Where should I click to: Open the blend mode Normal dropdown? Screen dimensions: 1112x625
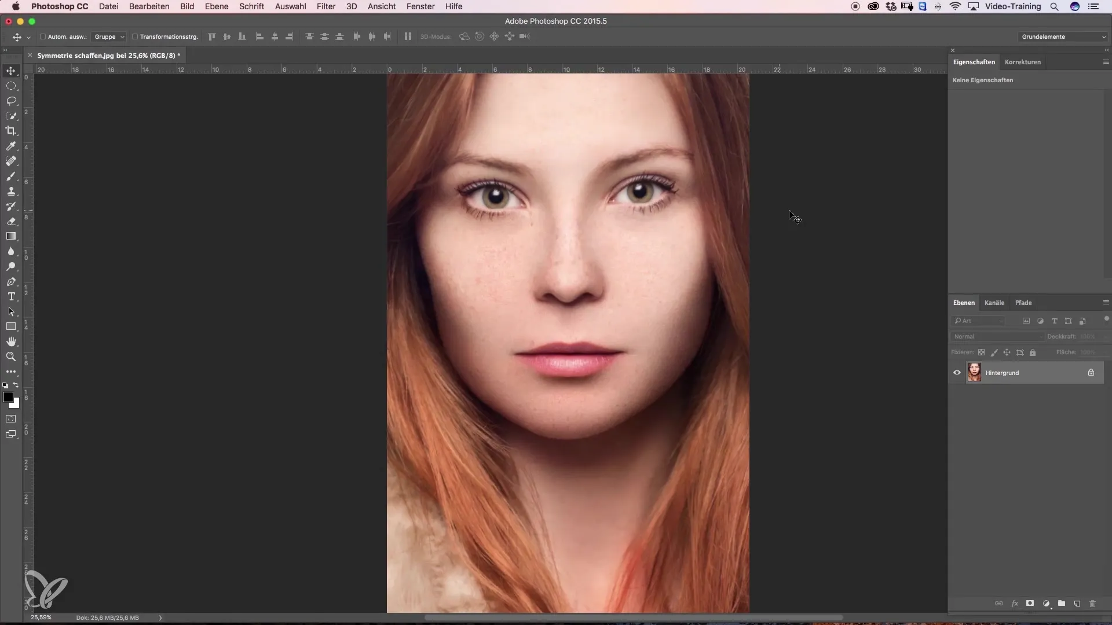(997, 336)
